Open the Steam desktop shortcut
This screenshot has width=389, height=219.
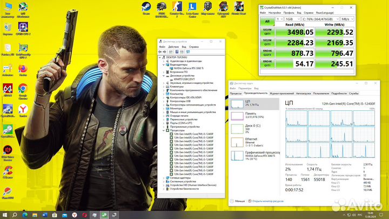(x=146, y=9)
